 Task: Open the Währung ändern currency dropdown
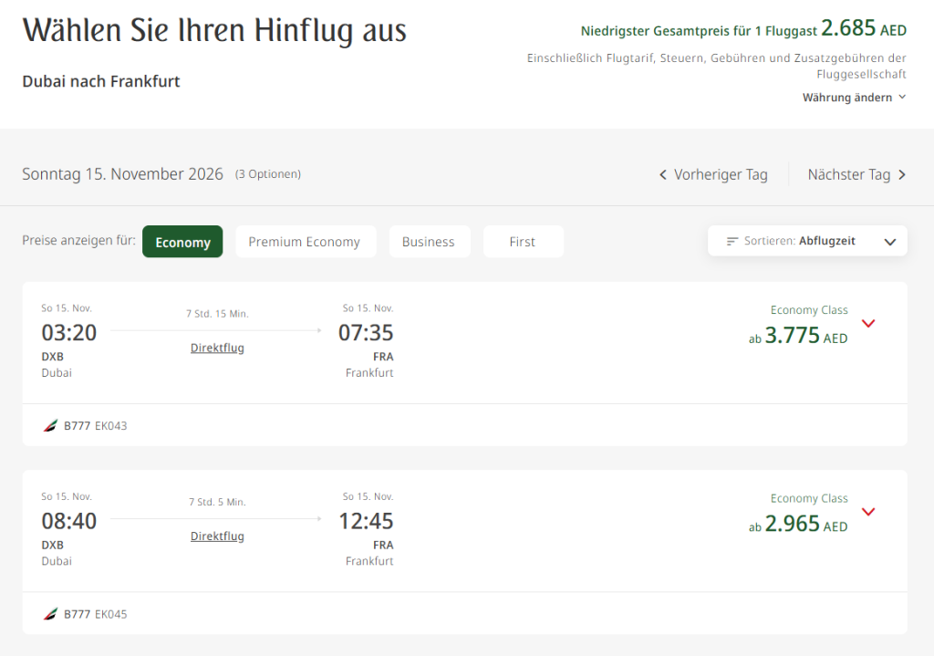[x=854, y=97]
